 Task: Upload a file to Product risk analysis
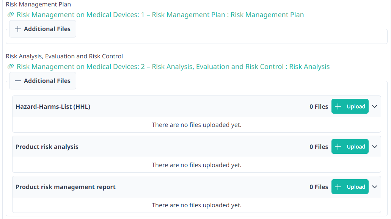pos(350,146)
